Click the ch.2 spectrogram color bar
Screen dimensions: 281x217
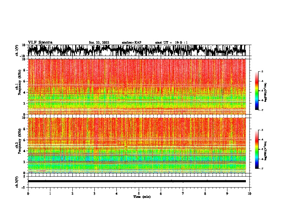tap(257, 149)
